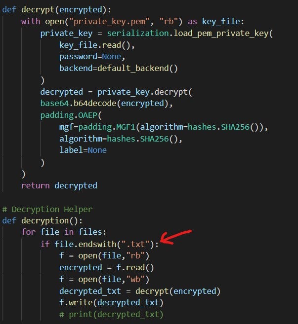Viewport: 298px width, 324px height.
Task: Click the return decrypted statement
Action: (x=59, y=185)
